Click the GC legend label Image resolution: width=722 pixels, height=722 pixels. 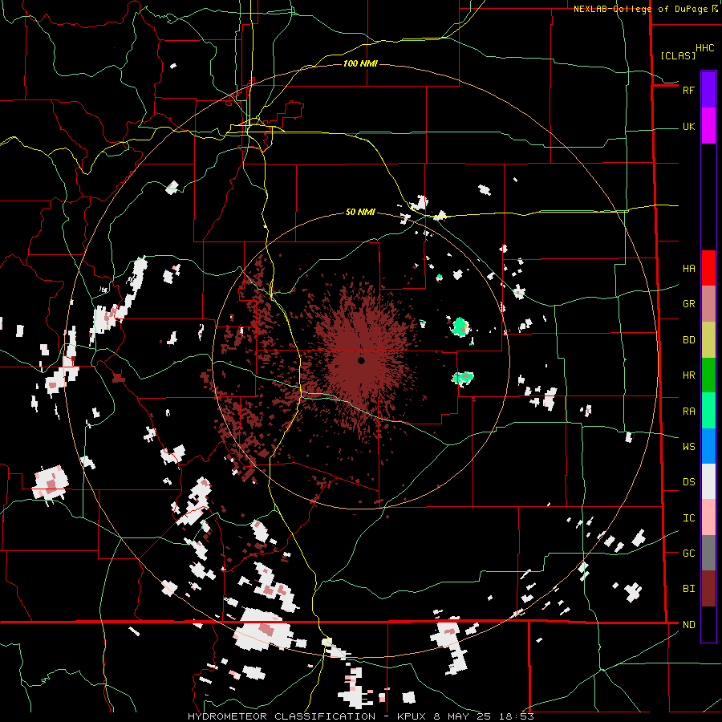pos(688,554)
